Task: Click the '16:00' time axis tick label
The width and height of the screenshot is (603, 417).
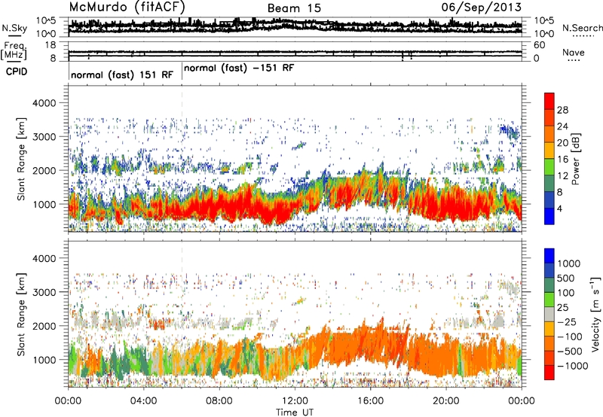Action: [370, 401]
